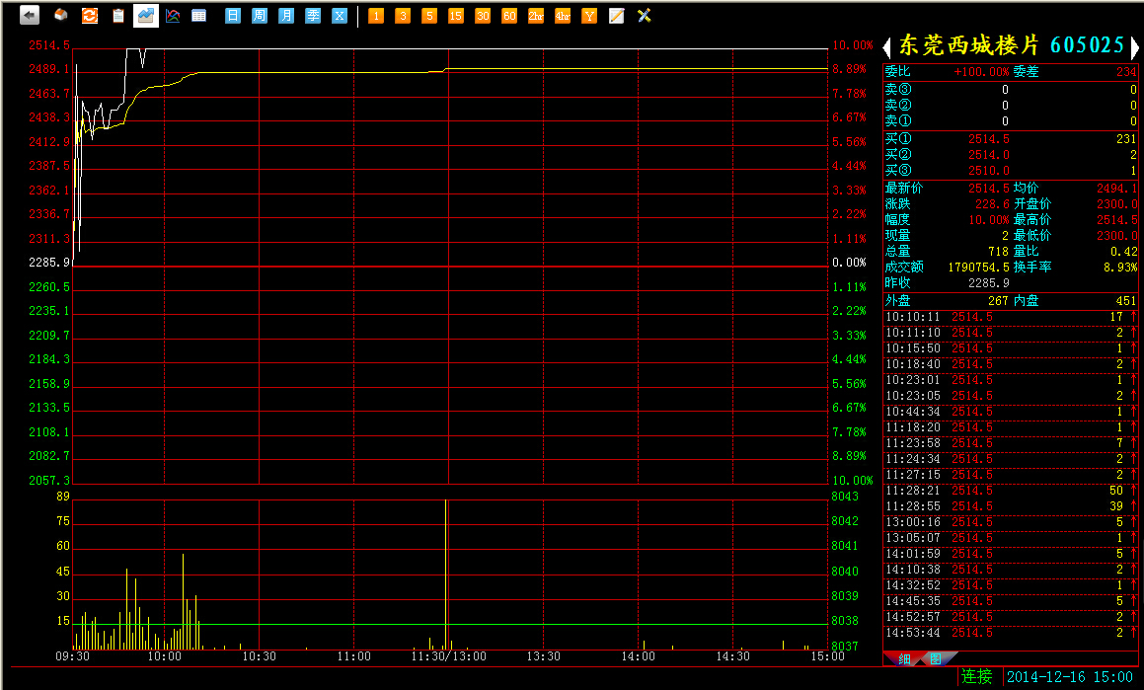Screen dimensions: 1144x690
Task: Go to previous stock with left arrow beside title
Action: point(887,48)
